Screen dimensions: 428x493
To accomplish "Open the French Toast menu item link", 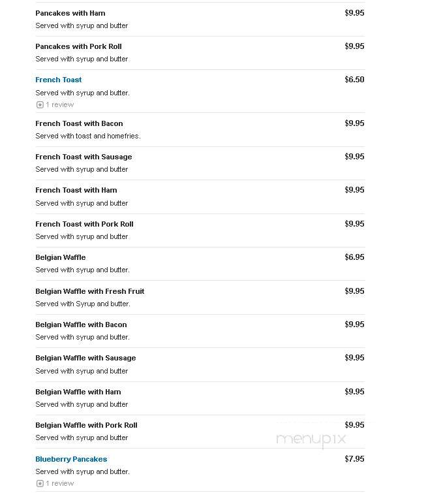I will [59, 80].
